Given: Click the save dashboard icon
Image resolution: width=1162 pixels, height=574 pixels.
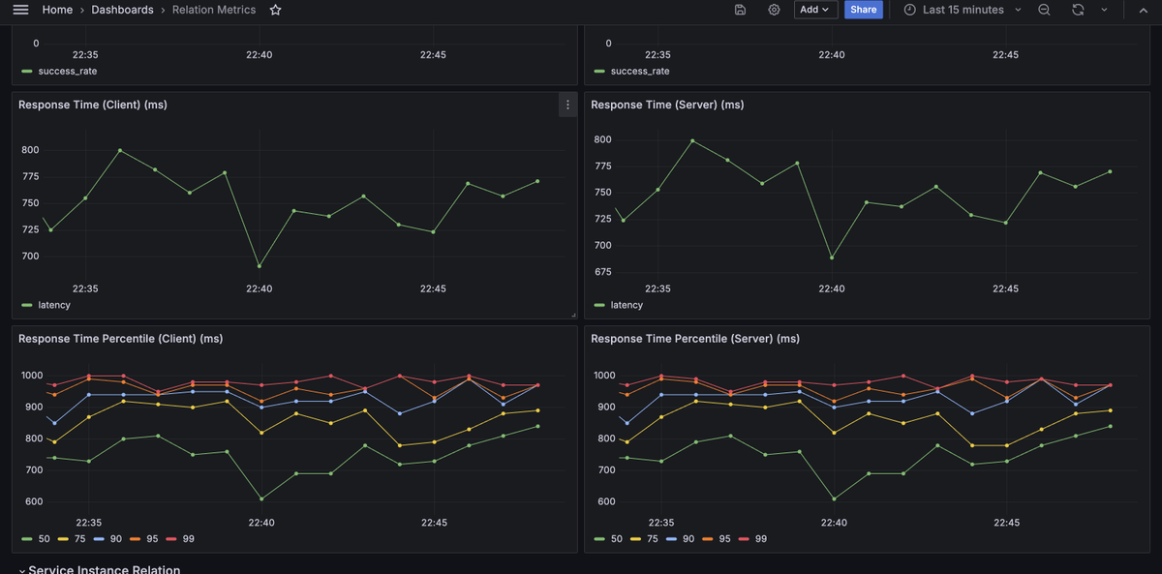Looking at the screenshot, I should point(740,10).
